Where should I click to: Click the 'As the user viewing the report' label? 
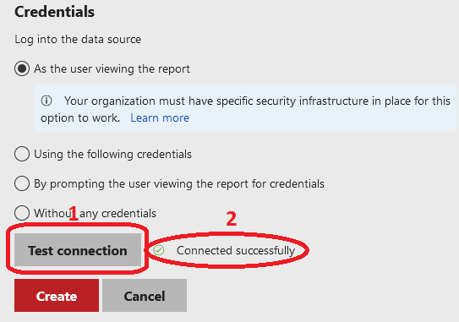(x=112, y=69)
